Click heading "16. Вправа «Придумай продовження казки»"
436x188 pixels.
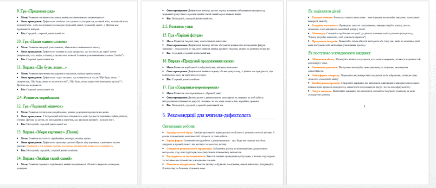click(x=198, y=61)
